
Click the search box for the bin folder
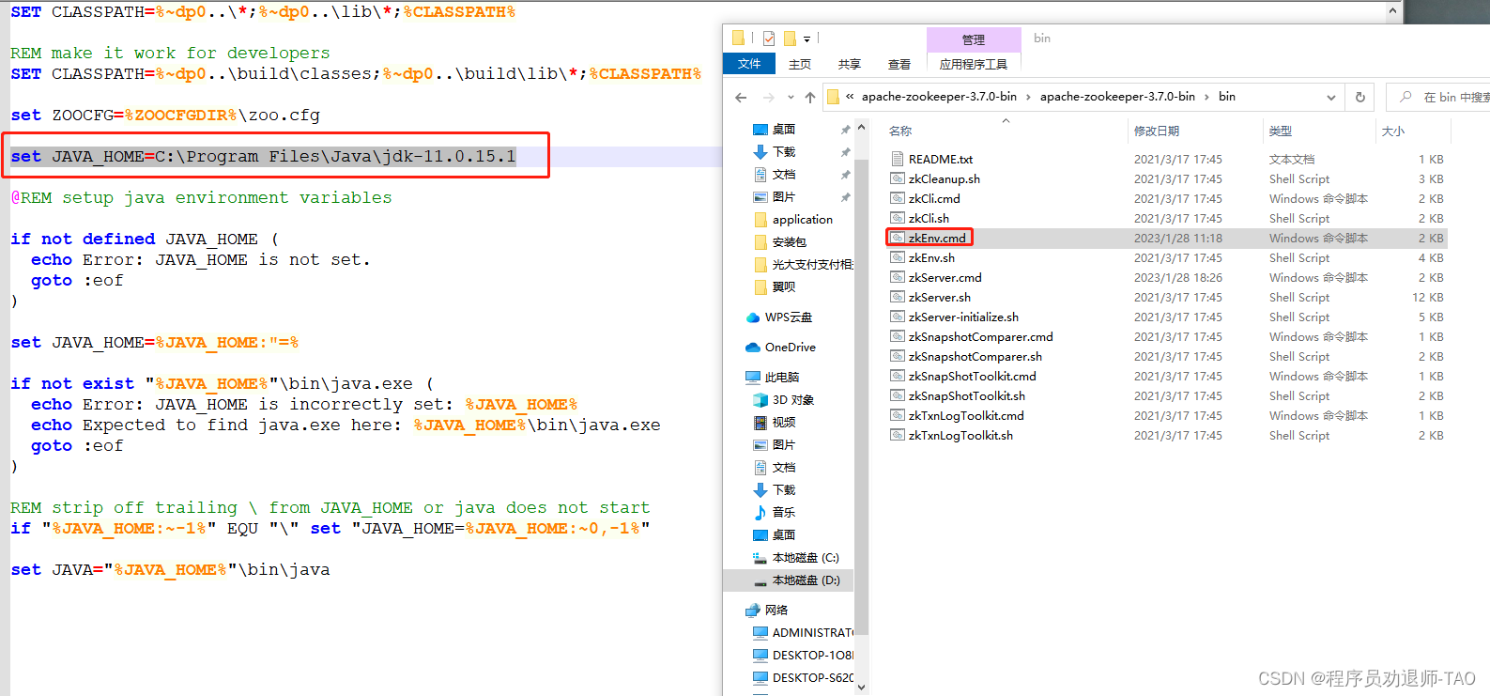(x=1437, y=98)
